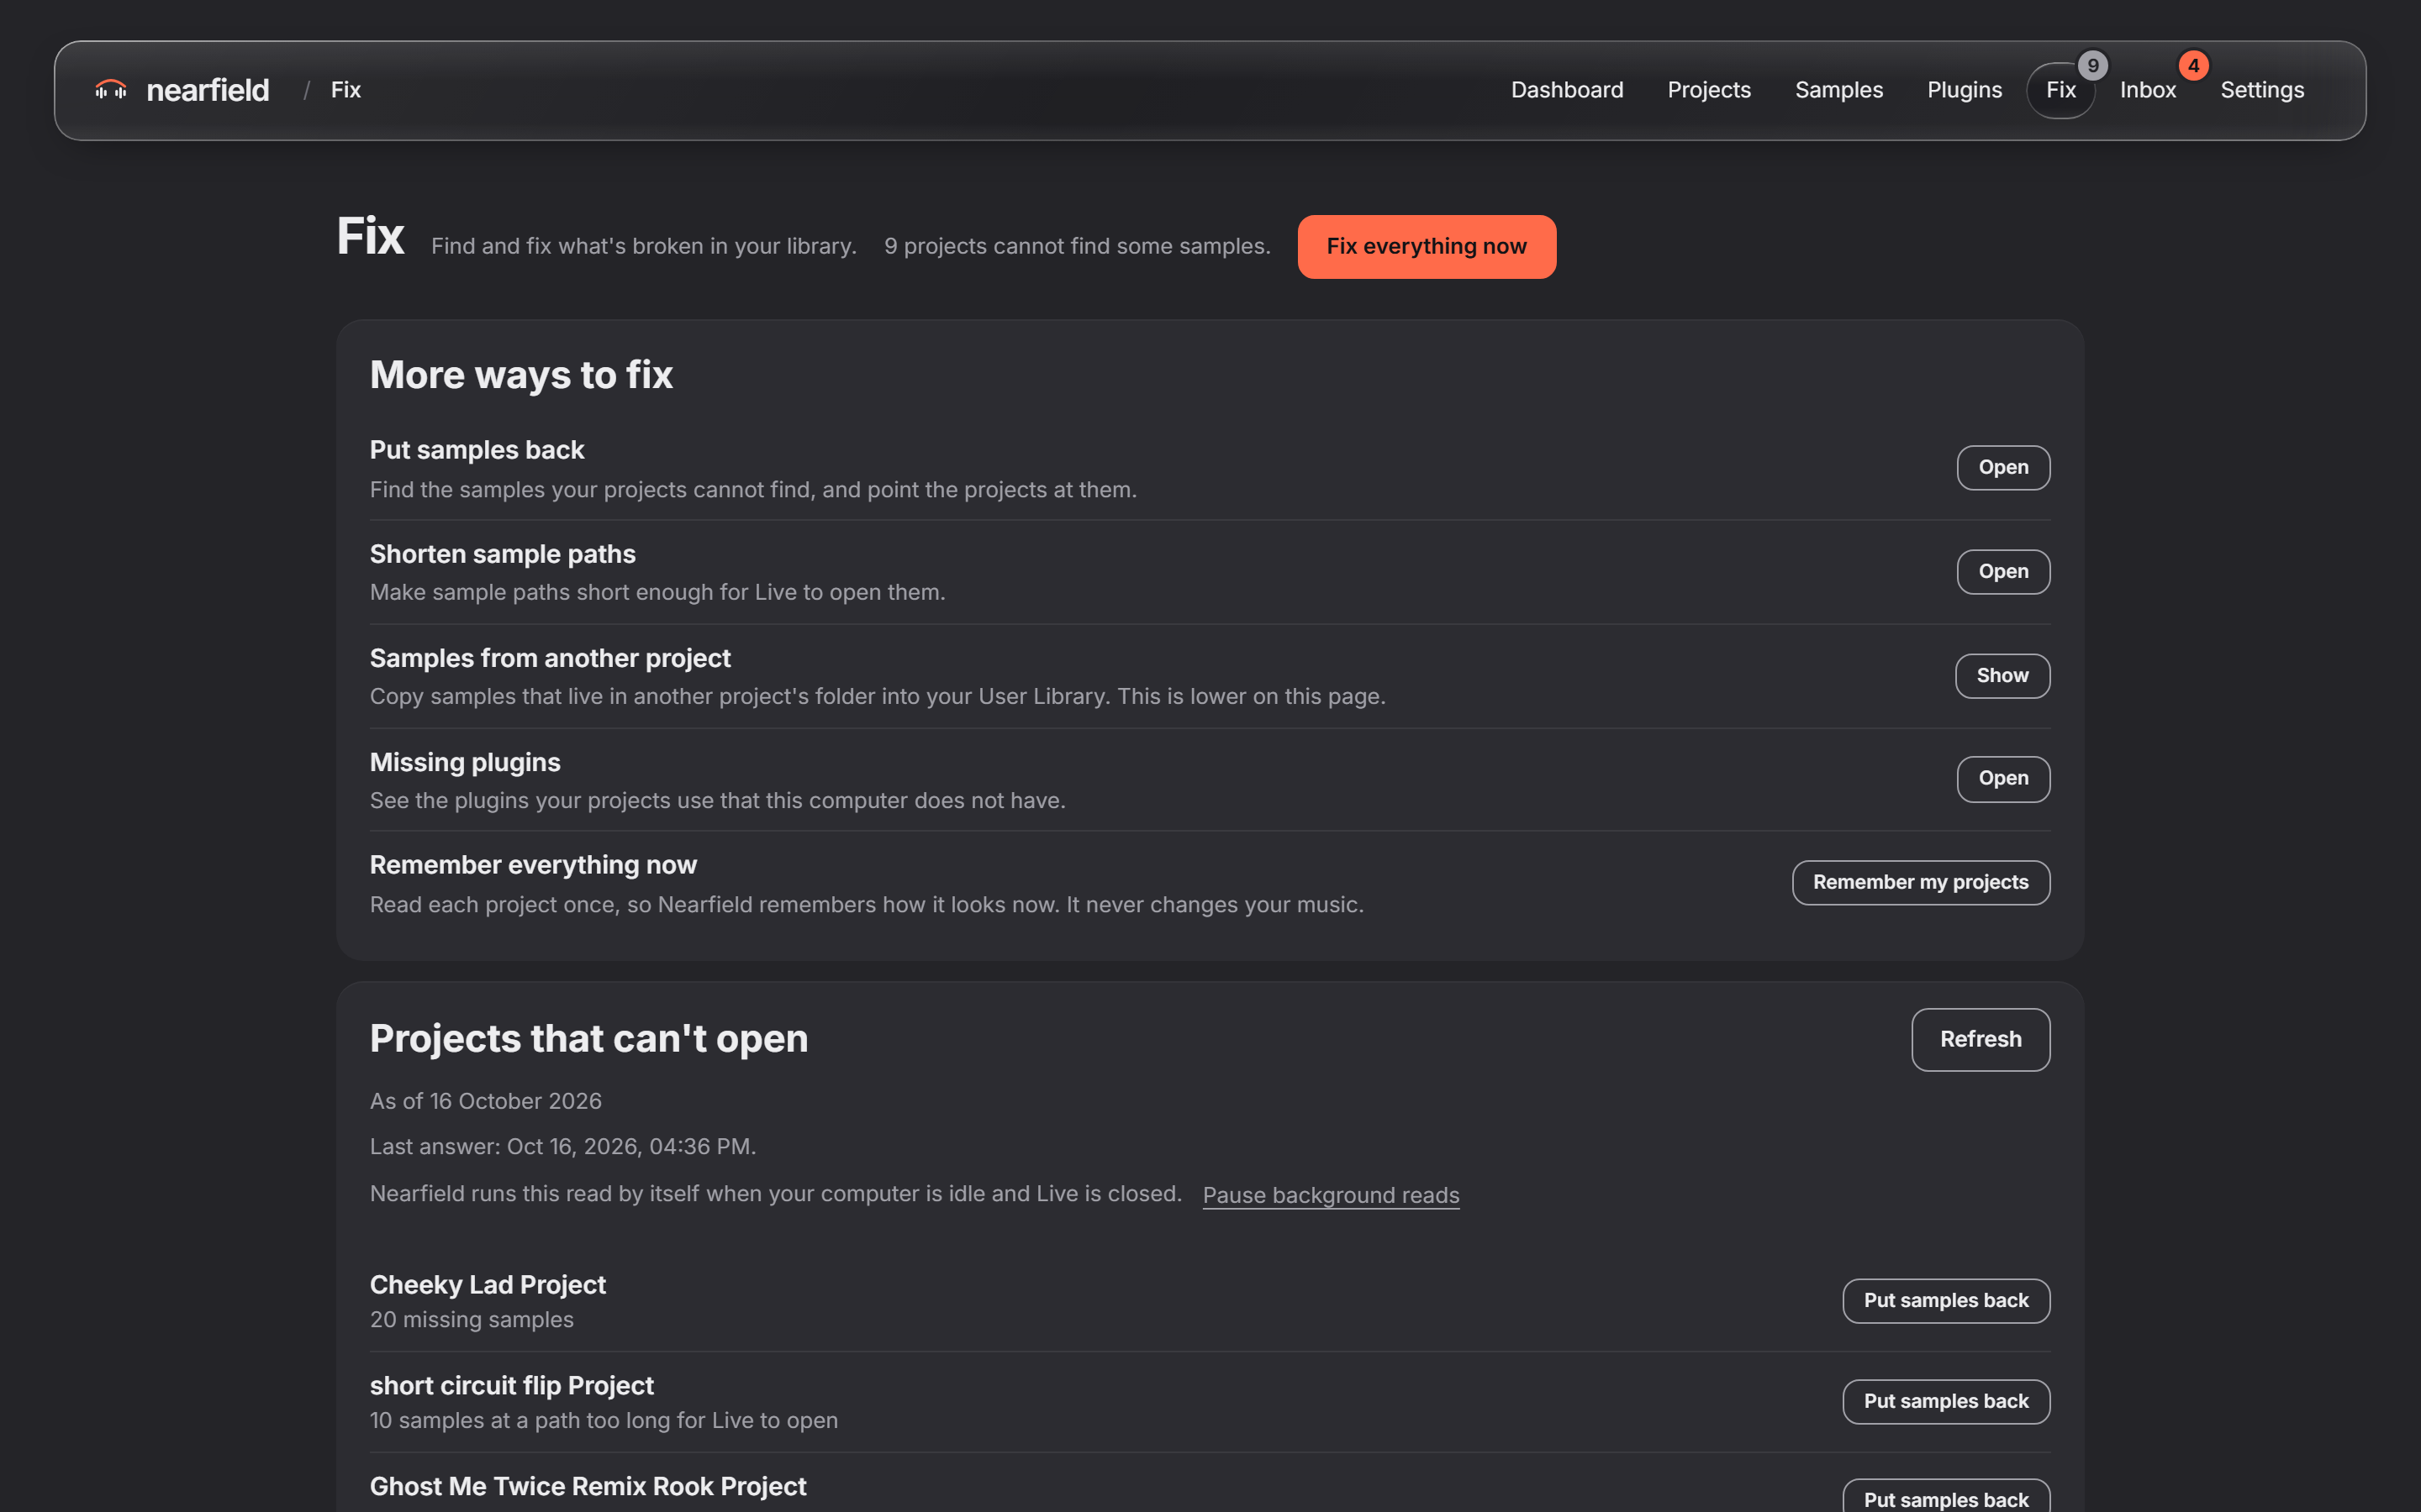
Task: Open the Samples section
Action: (x=1838, y=90)
